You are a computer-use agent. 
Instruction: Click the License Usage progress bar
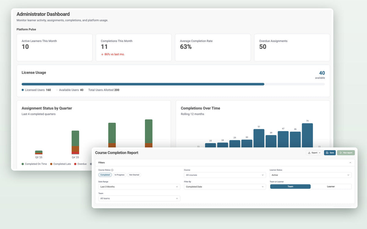(173, 84)
